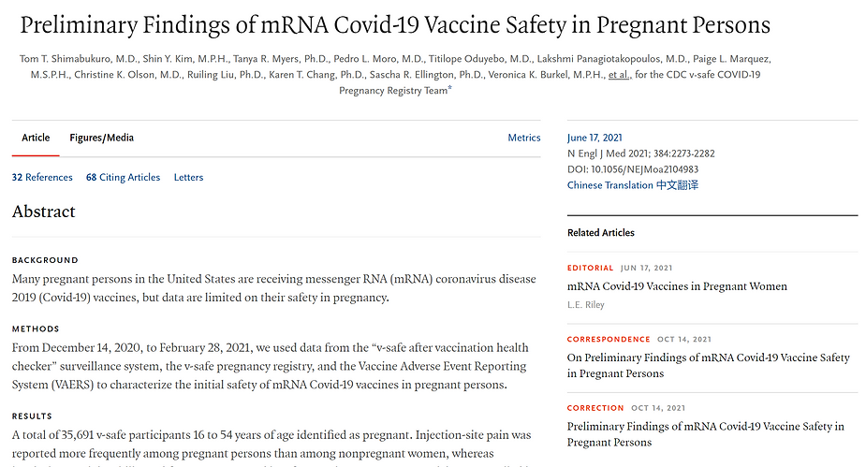Viewport: 866px width, 467px height.
Task: Open the 68 Citing Articles link
Action: coord(123,177)
